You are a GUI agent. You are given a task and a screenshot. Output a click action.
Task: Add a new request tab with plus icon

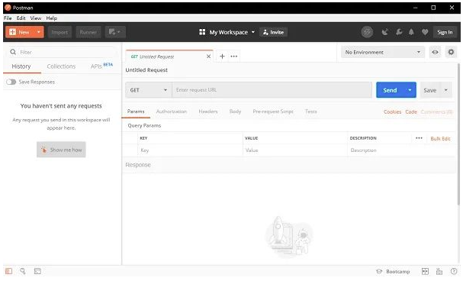[222, 57]
